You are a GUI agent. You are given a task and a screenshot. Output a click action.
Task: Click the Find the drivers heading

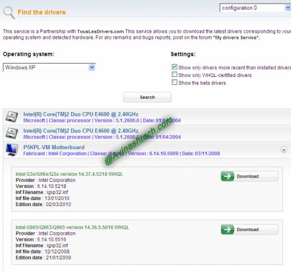point(42,12)
